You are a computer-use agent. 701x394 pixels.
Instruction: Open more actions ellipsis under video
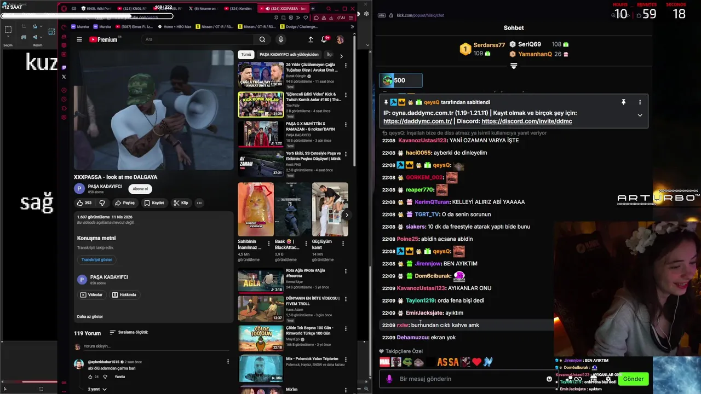pyautogui.click(x=199, y=203)
